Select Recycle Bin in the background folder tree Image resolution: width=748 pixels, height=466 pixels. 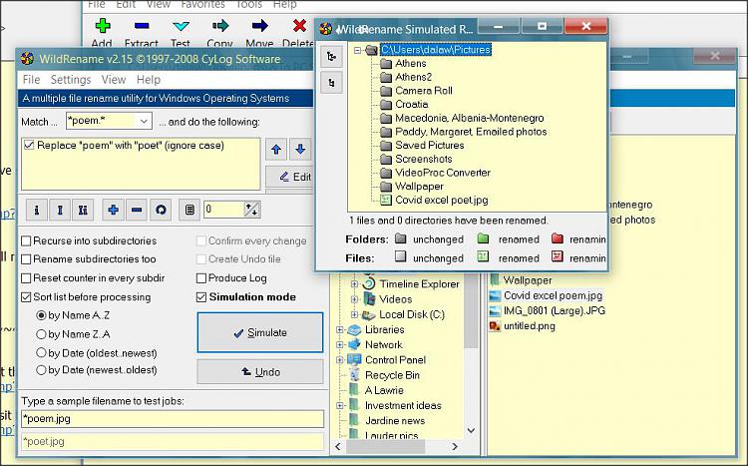[x=392, y=375]
